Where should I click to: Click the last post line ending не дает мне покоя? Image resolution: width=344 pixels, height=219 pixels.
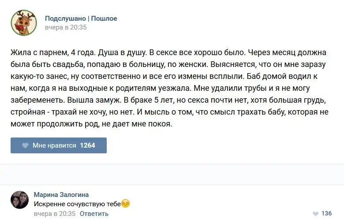pos(90,124)
